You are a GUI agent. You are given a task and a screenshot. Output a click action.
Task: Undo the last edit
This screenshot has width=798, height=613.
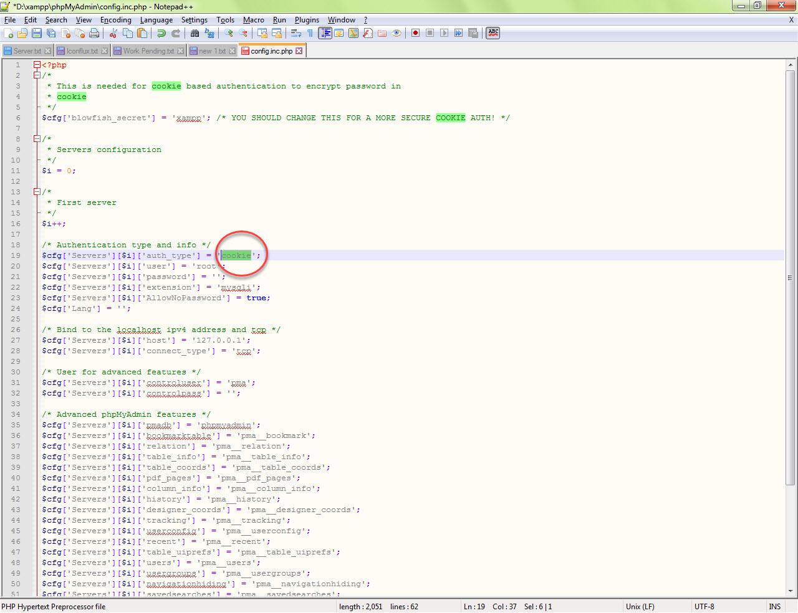point(161,32)
